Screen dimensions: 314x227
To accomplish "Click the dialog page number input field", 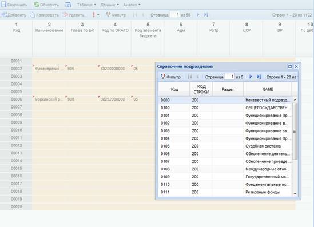I will (x=229, y=77).
